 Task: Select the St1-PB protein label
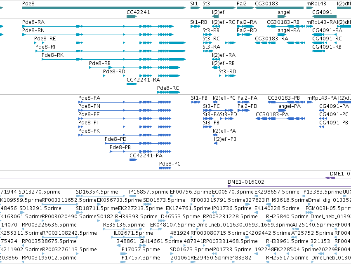[x=199, y=98]
